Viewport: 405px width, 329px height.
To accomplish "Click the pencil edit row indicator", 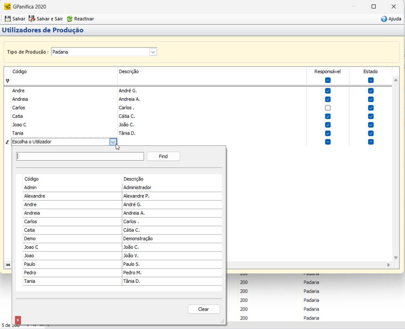I will [7, 142].
